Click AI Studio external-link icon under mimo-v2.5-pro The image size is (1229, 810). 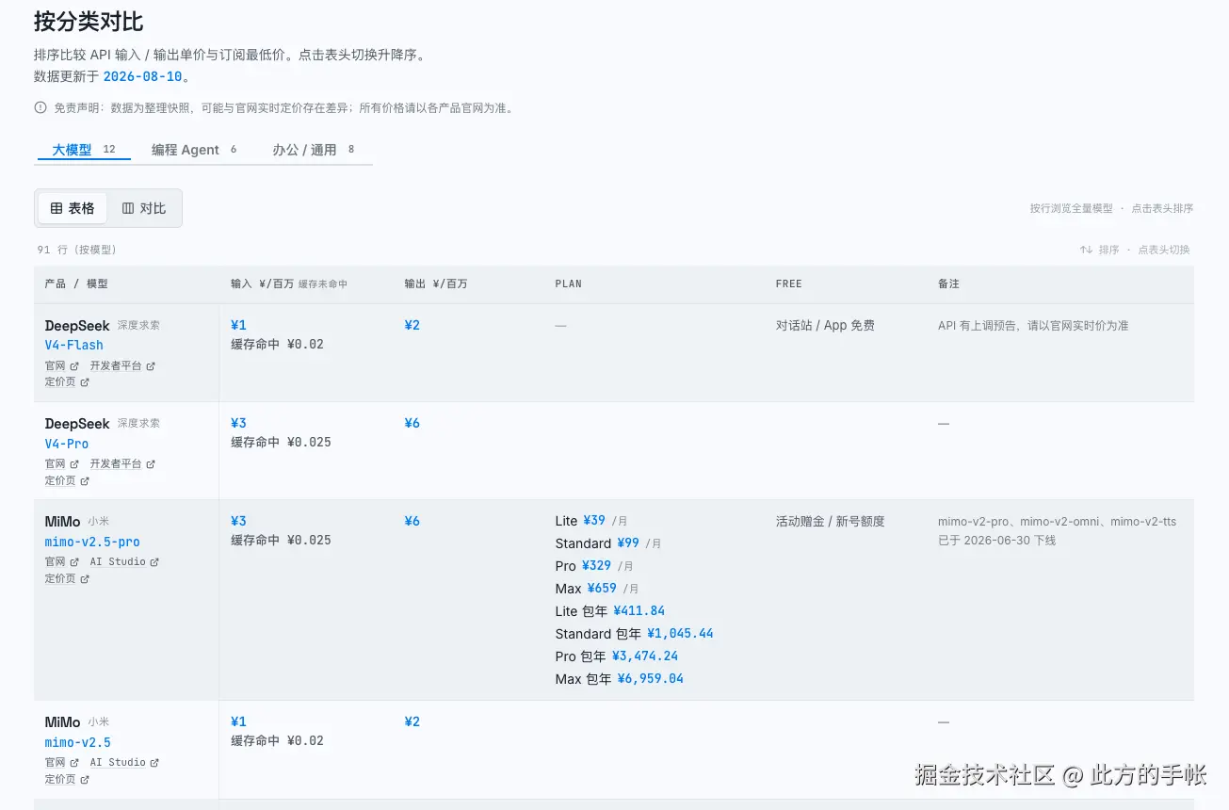154,562
